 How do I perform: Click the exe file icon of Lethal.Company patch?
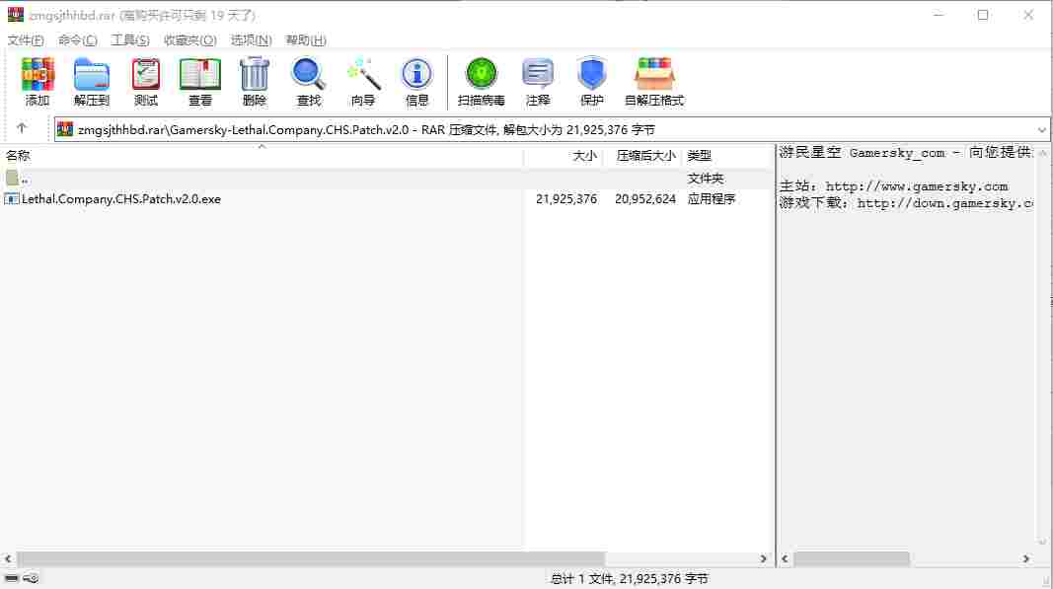coord(12,198)
